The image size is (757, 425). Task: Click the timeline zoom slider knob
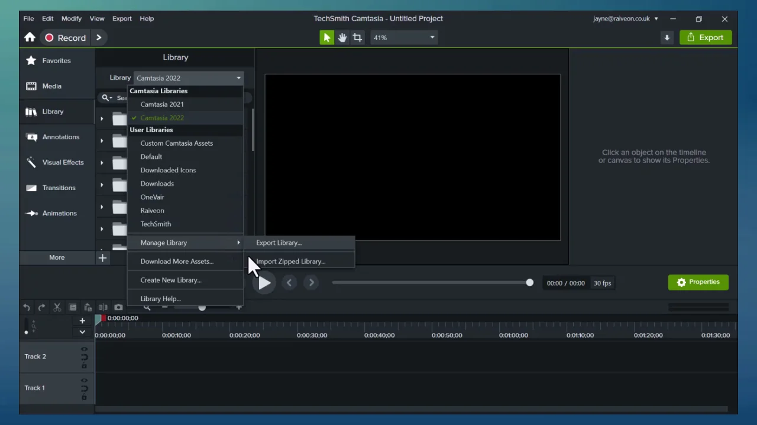point(202,307)
